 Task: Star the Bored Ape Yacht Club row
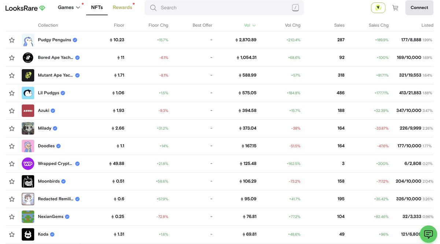[12, 57]
